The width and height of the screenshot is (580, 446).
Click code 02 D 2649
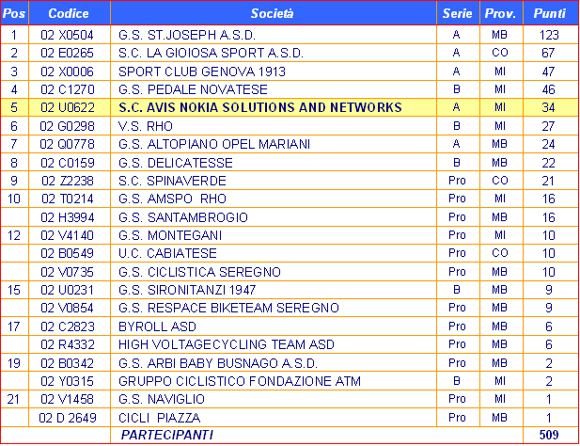coord(68,418)
